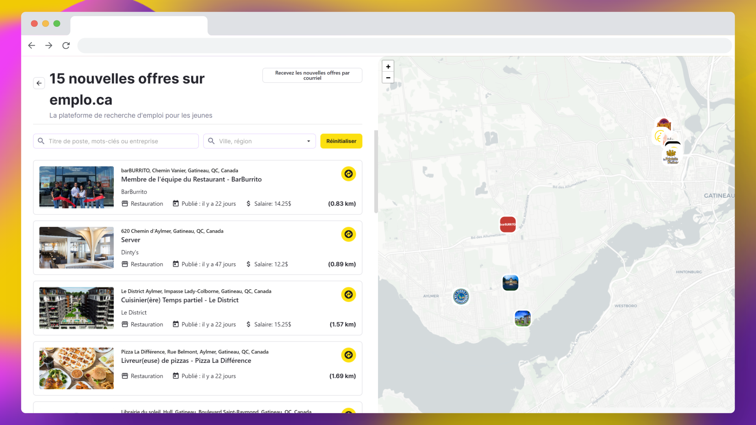
Task: Click '(0.83 km)' distance text
Action: click(x=342, y=203)
